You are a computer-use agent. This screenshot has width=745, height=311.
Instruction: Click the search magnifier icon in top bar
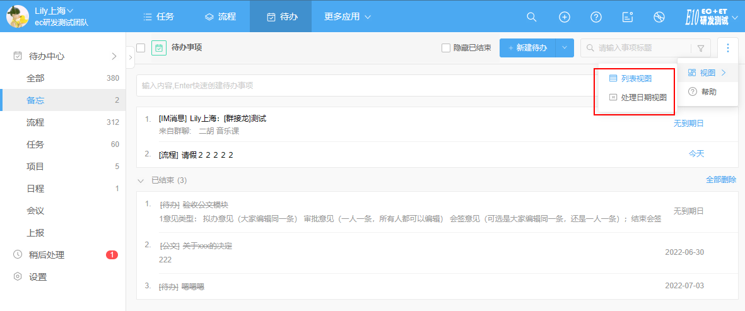[532, 17]
